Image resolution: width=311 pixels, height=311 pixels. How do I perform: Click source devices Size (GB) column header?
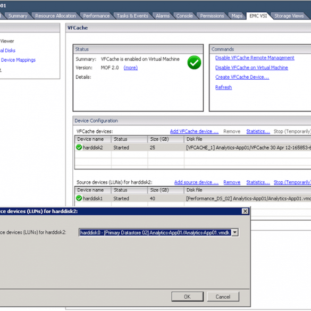pos(166,190)
